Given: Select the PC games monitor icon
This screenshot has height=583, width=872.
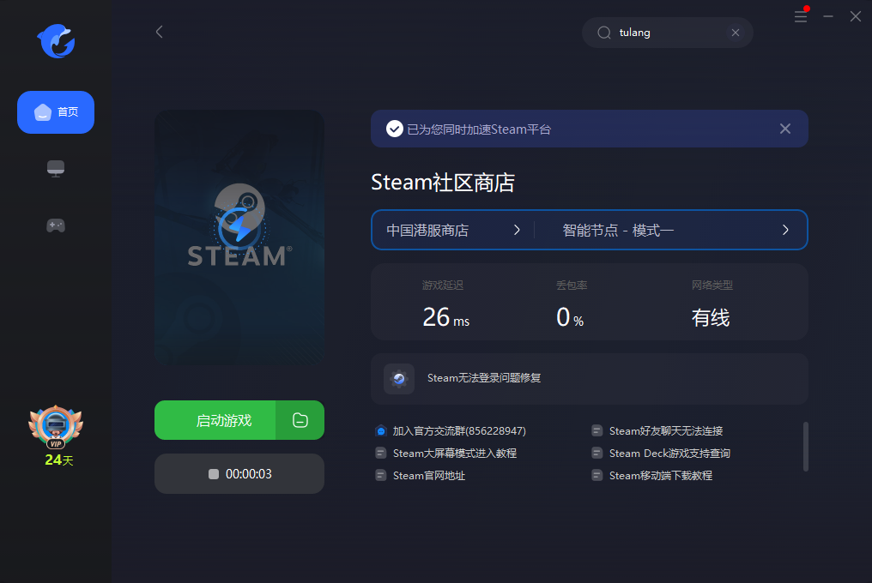Looking at the screenshot, I should pos(55,169).
